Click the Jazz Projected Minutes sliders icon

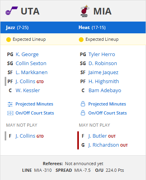point(10,104)
